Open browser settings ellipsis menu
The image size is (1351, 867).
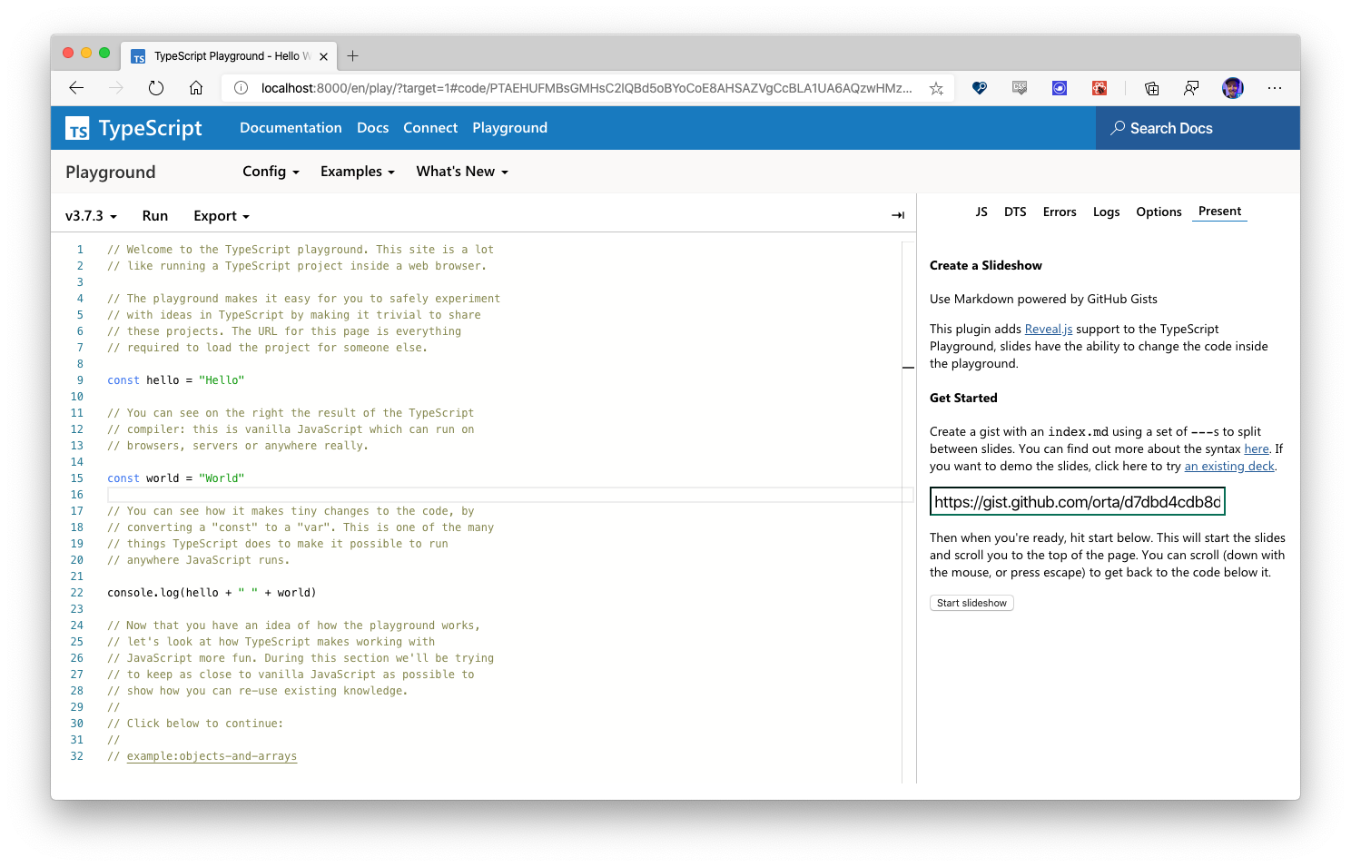(x=1275, y=88)
